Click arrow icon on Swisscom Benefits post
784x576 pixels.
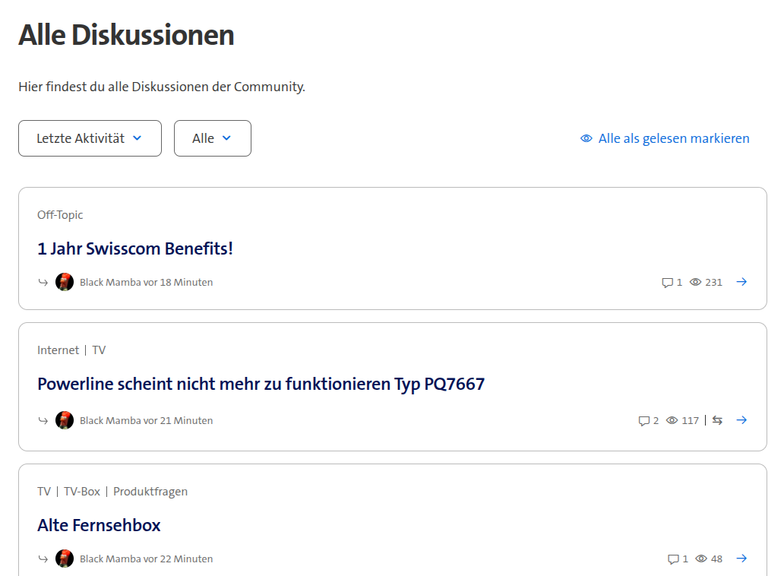[x=741, y=282]
